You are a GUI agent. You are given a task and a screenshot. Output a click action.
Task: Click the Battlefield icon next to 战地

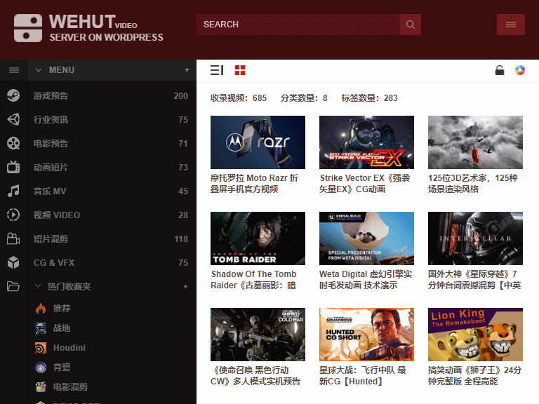(41, 328)
